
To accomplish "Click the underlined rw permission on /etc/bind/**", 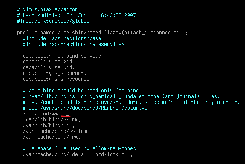I will tap(65, 114).
